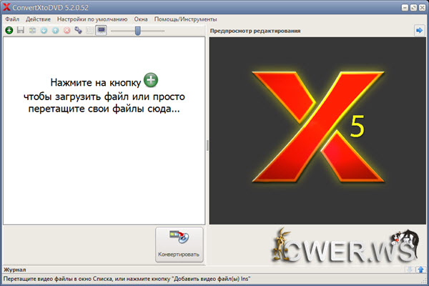Open the Настройки по умолчанию menu

point(92,19)
